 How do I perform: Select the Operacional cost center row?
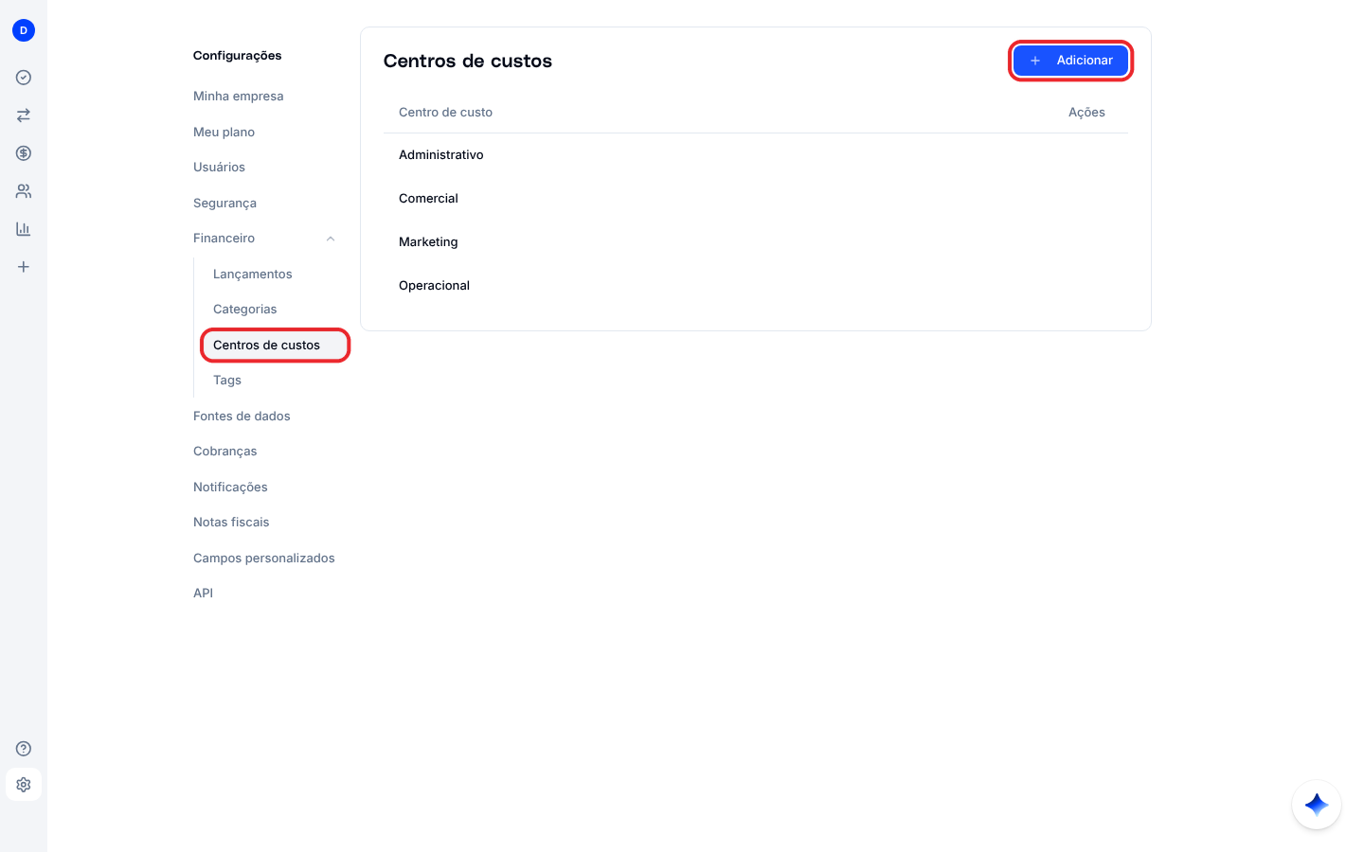(x=756, y=286)
